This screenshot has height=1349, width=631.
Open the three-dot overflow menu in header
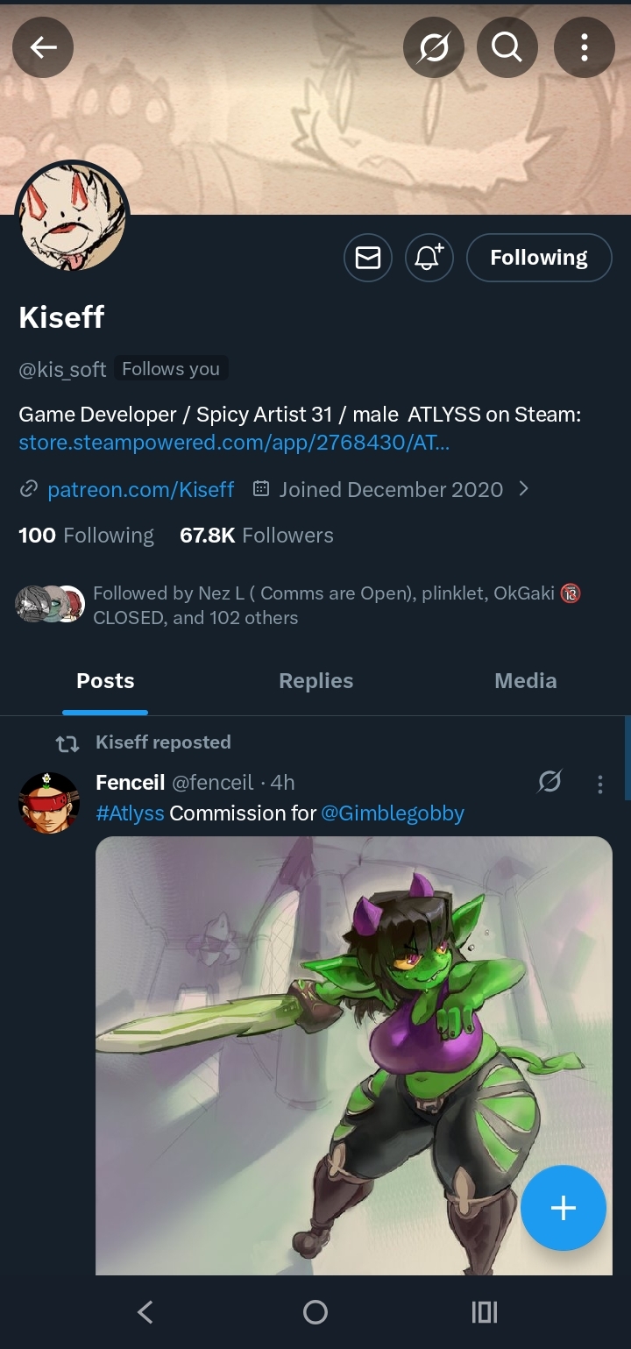coord(584,47)
